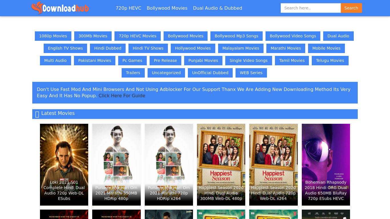Open Hollywood Movies category
The image size is (390, 219).
click(x=193, y=48)
